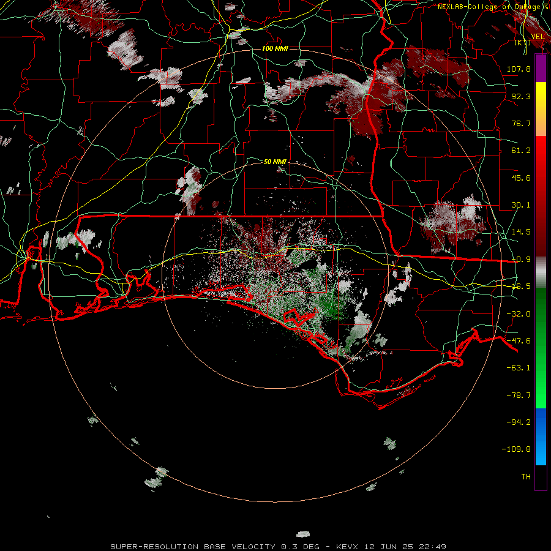
Task: Click the gray near-zero color bar segment
Action: [x=541, y=272]
